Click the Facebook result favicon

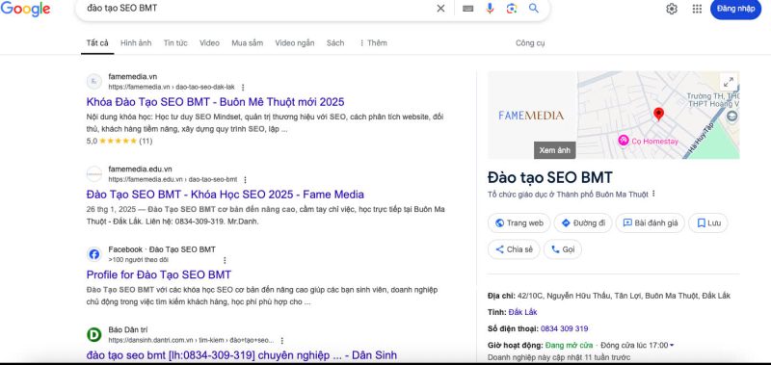93,254
